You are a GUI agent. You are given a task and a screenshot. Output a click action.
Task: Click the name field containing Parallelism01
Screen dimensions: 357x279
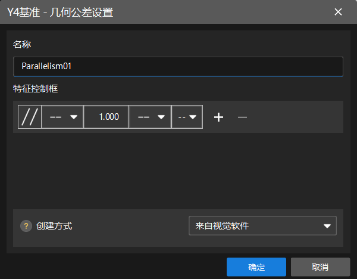click(x=178, y=66)
